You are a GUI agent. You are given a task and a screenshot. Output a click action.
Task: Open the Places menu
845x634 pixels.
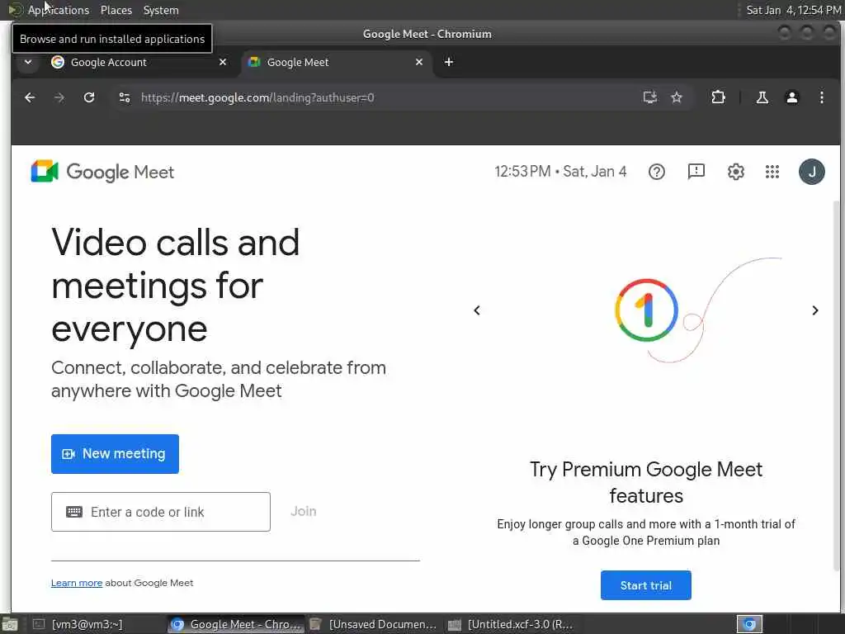pyautogui.click(x=116, y=10)
